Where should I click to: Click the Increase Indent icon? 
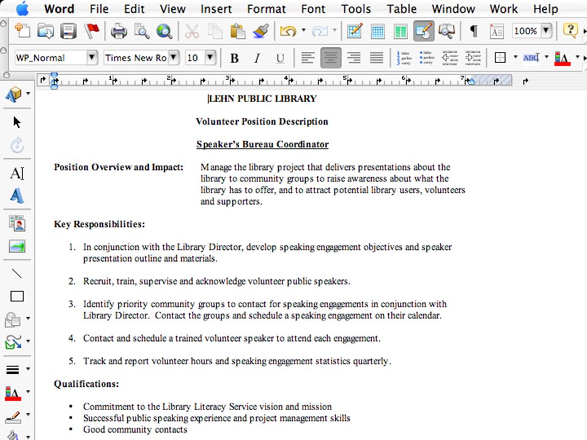tap(473, 58)
